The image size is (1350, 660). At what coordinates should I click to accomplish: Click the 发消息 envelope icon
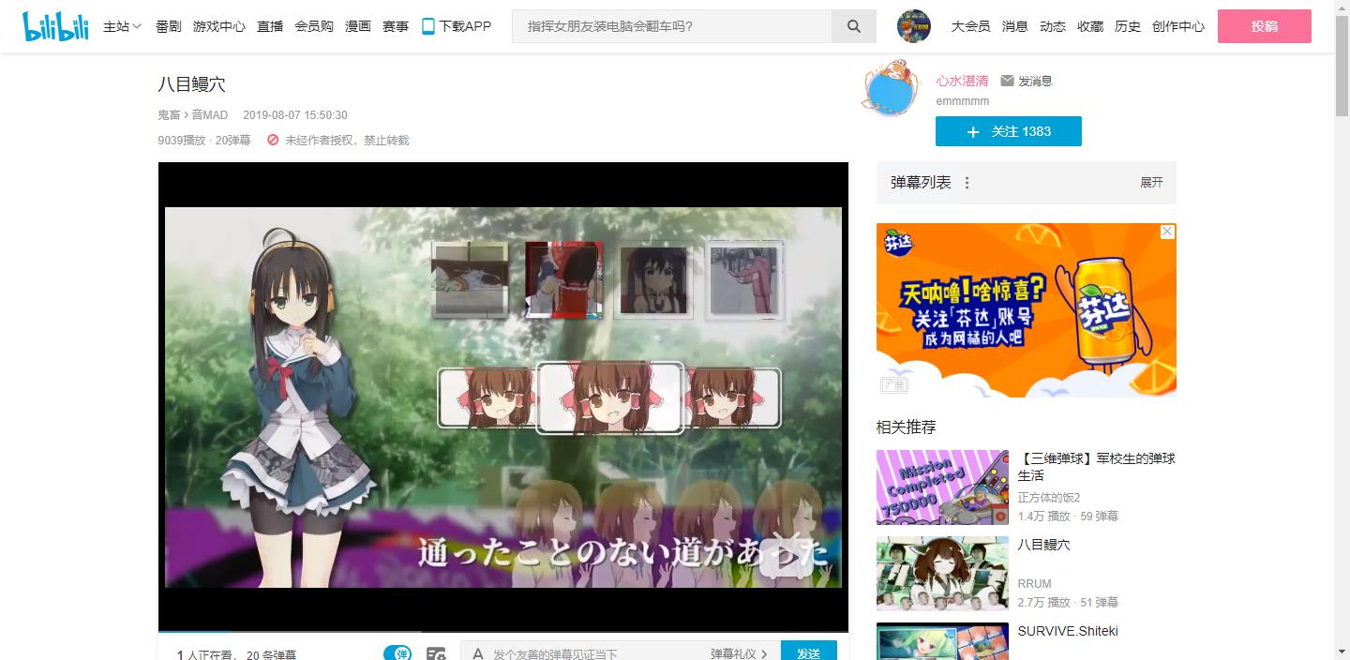pos(1008,81)
